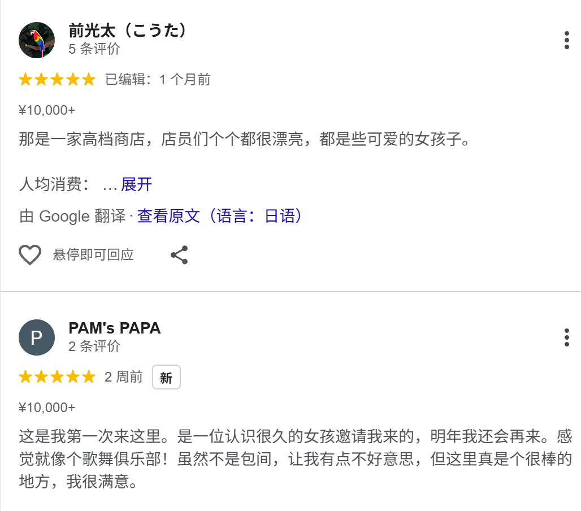The height and width of the screenshot is (511, 581).
Task: Click the 2 周前 timestamp
Action: [x=124, y=377]
